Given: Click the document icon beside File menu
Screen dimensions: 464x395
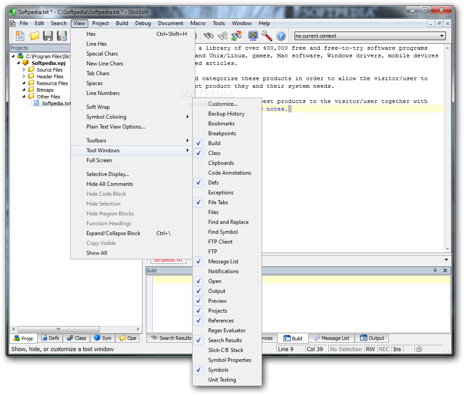Looking at the screenshot, I should pos(13,23).
